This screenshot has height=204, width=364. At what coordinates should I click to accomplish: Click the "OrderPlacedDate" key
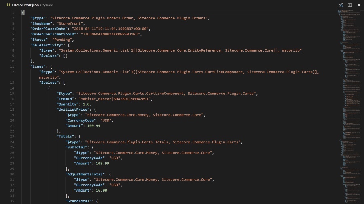(x=49, y=29)
